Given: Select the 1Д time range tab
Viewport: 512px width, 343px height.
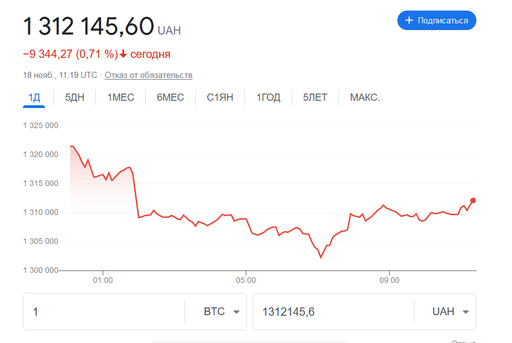Looking at the screenshot, I should coord(34,97).
